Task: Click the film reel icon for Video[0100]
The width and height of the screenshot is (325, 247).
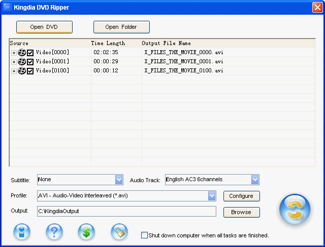Action: pyautogui.click(x=21, y=71)
